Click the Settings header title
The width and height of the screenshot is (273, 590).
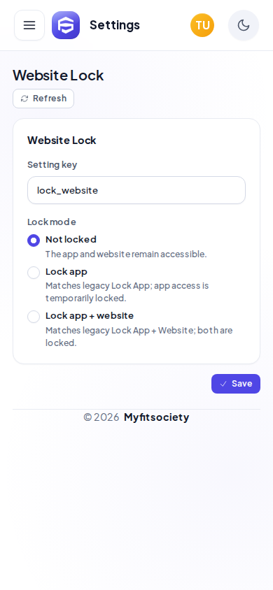115,25
